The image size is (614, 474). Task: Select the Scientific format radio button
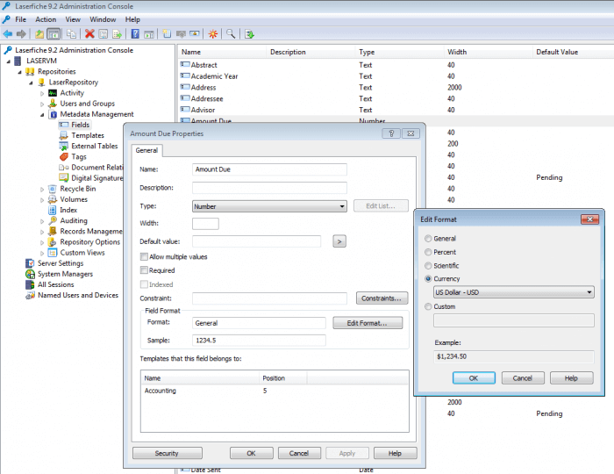pyautogui.click(x=428, y=266)
